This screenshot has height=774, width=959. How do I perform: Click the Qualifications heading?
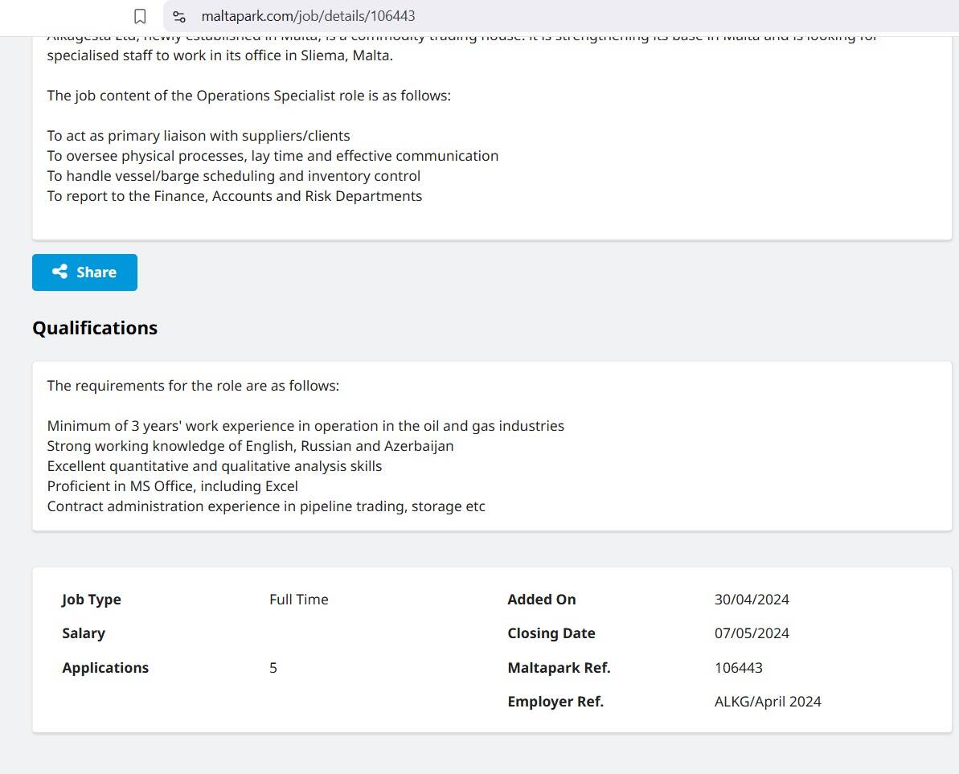coord(95,328)
